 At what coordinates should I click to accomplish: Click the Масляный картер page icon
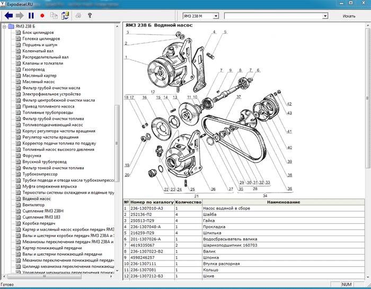pyautogui.click(x=18, y=75)
